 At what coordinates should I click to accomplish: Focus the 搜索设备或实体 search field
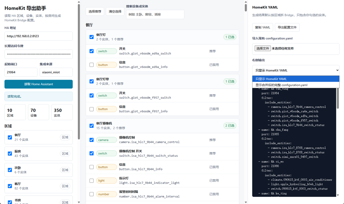pos(155,14)
